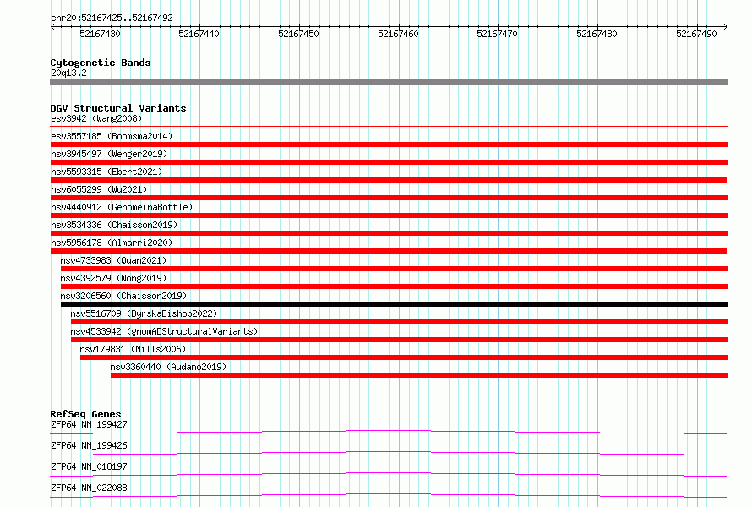Click the 20q13.2 band label

(x=68, y=73)
